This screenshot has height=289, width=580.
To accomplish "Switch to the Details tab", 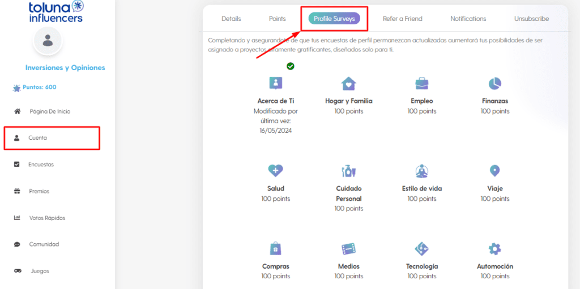I will pos(231,19).
